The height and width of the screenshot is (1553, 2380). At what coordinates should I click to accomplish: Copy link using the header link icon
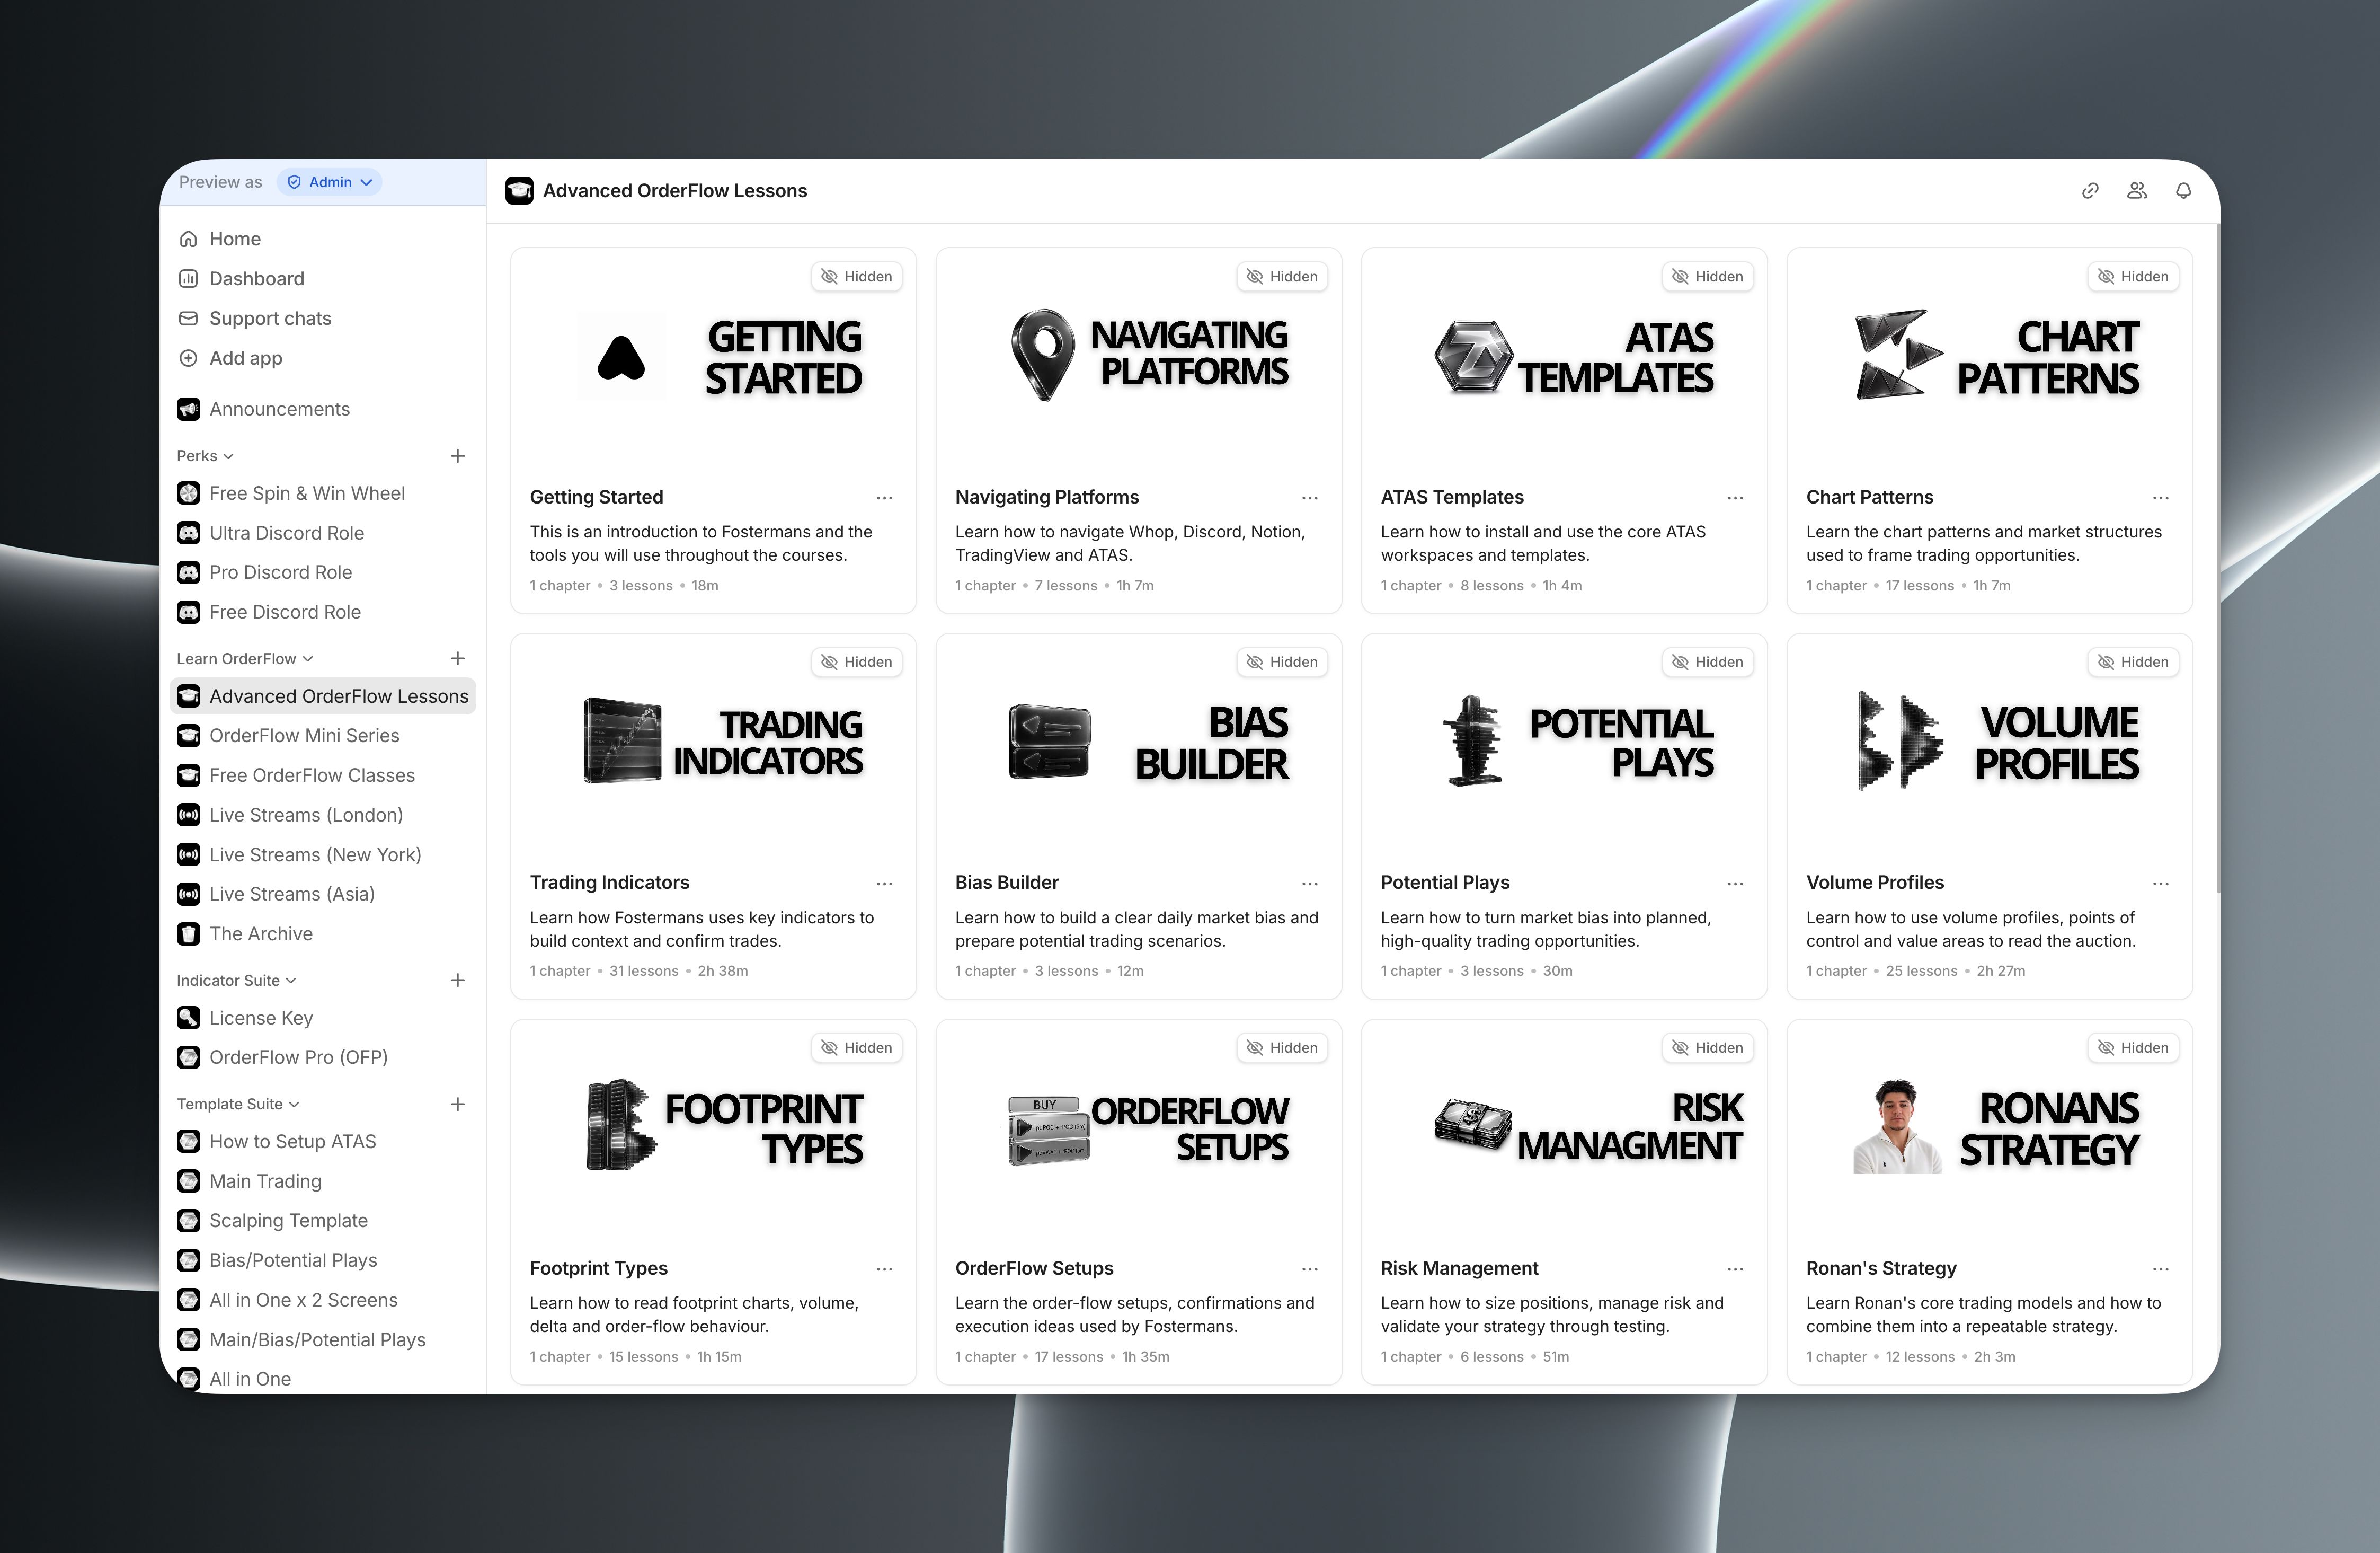[2090, 190]
